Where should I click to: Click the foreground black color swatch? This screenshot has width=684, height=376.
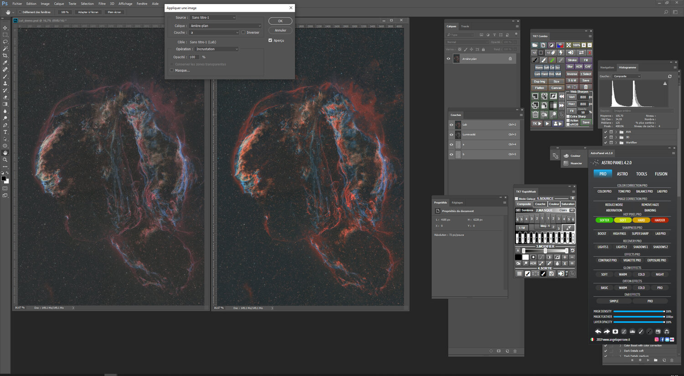coord(4,179)
